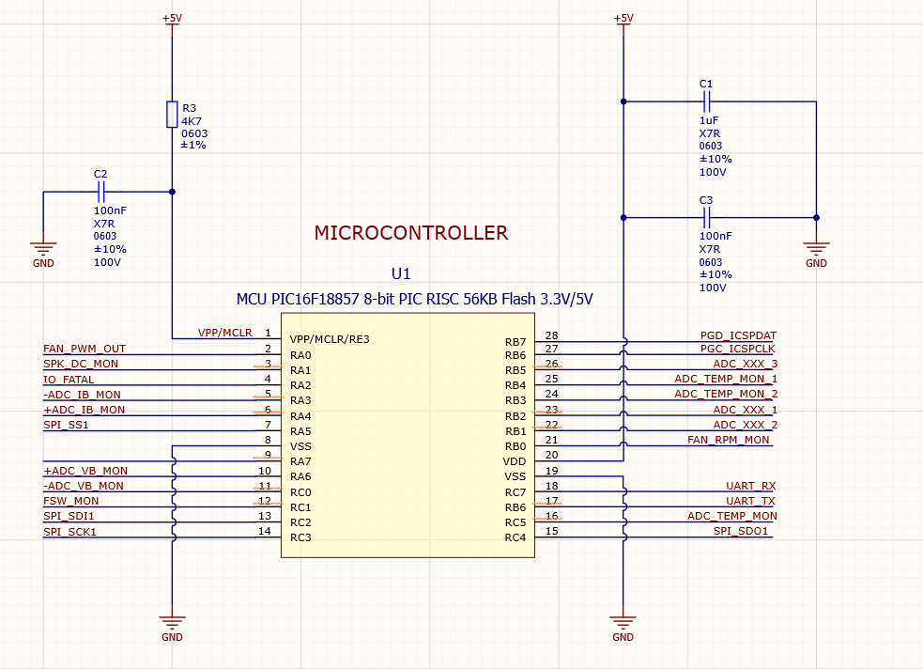Select the VPP/MCLR net label on the wire
The height and width of the screenshot is (669, 923).
pyautogui.click(x=224, y=333)
